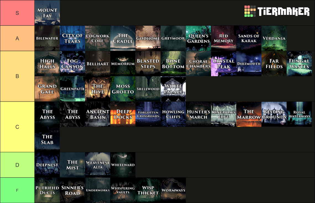Click the Bellhart tile
The height and width of the screenshot is (203, 315).
click(x=98, y=64)
